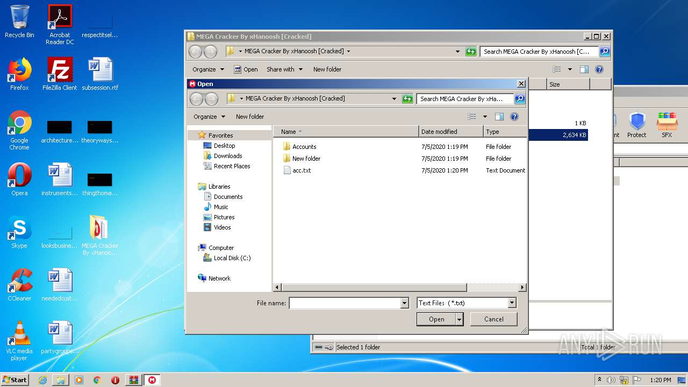The image size is (688, 387).
Task: Sort by Name column header
Action: tap(346, 132)
